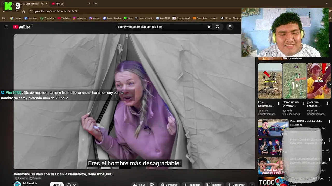Reload the page in the browser
Viewport: 332px width, 186px height.
[x=17, y=11]
